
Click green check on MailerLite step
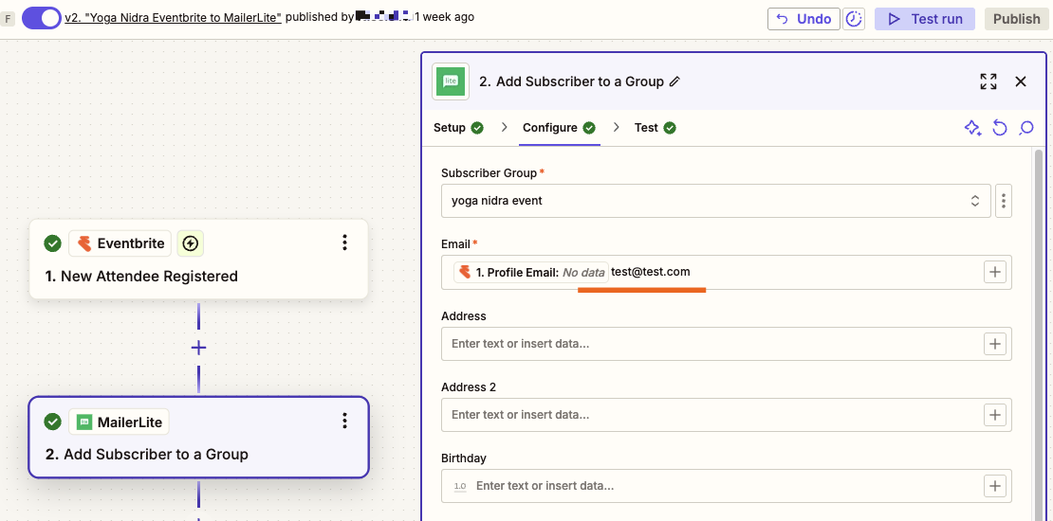(52, 422)
